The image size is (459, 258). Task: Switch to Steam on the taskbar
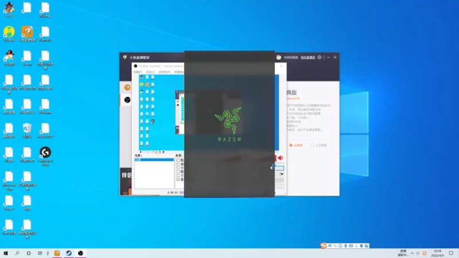pyautogui.click(x=69, y=253)
